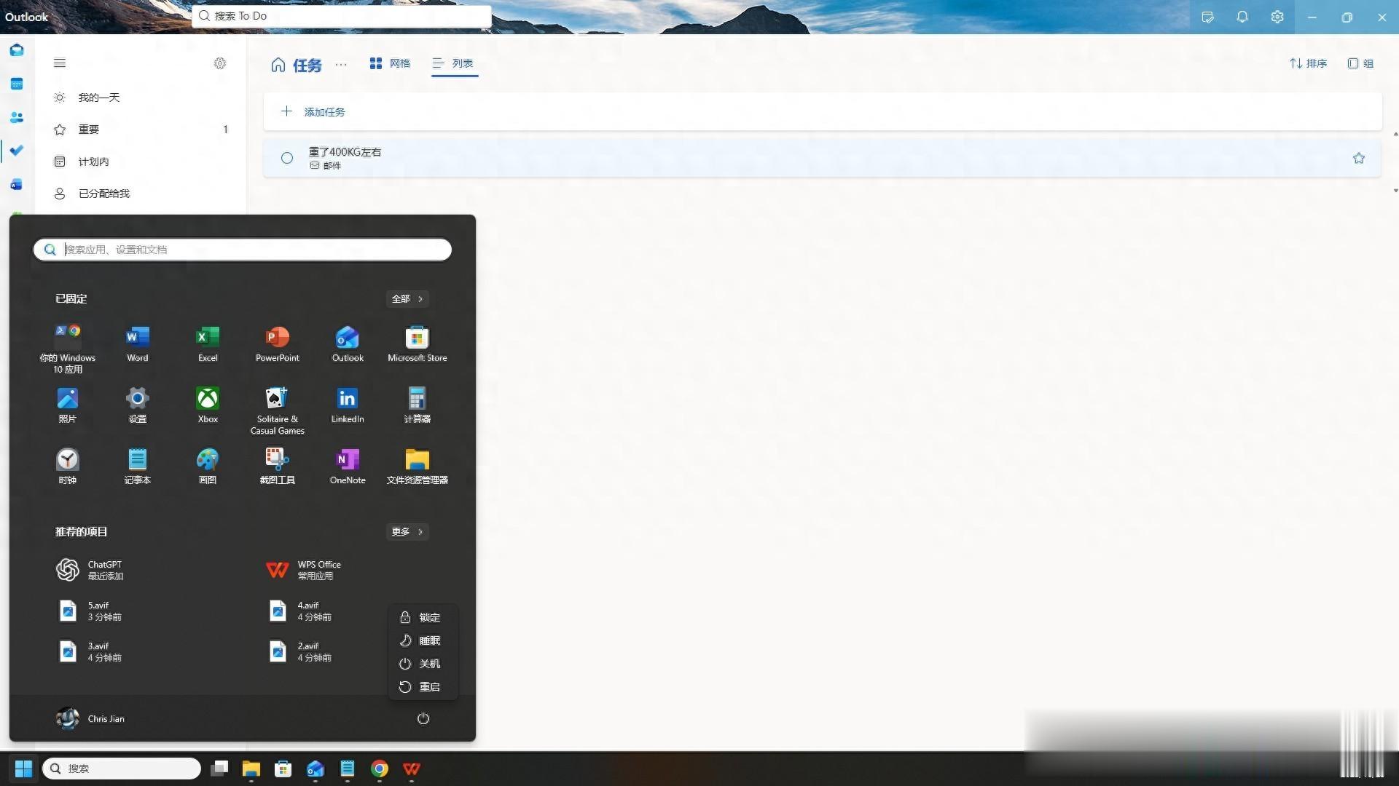This screenshot has height=786, width=1399.
Task: Expand 全部 to show all pinned apps
Action: [407, 298]
